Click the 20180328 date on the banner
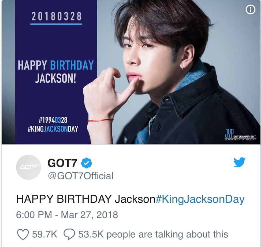 pos(56,16)
